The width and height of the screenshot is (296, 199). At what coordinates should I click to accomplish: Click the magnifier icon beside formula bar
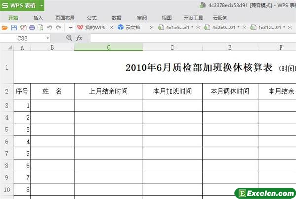click(x=69, y=38)
